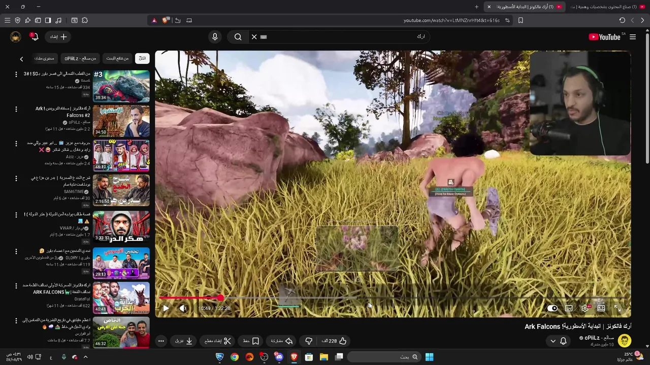
Task: Download the video using the تنزيل button
Action: click(x=184, y=341)
